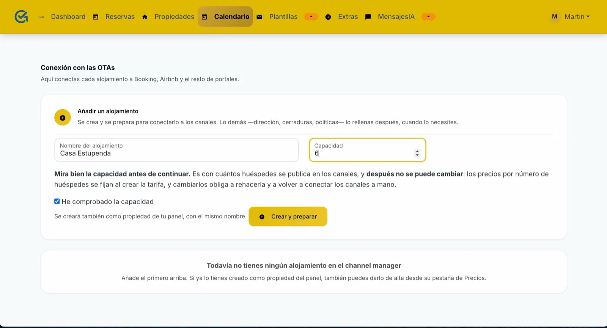Click the chat bubble icon for MensajesIA
The image size is (607, 328).
(368, 17)
